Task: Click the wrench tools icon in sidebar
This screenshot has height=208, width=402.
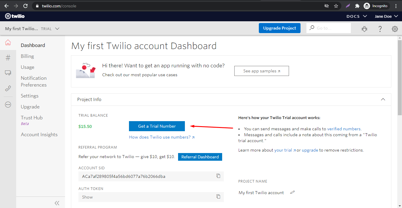Action: [8, 88]
